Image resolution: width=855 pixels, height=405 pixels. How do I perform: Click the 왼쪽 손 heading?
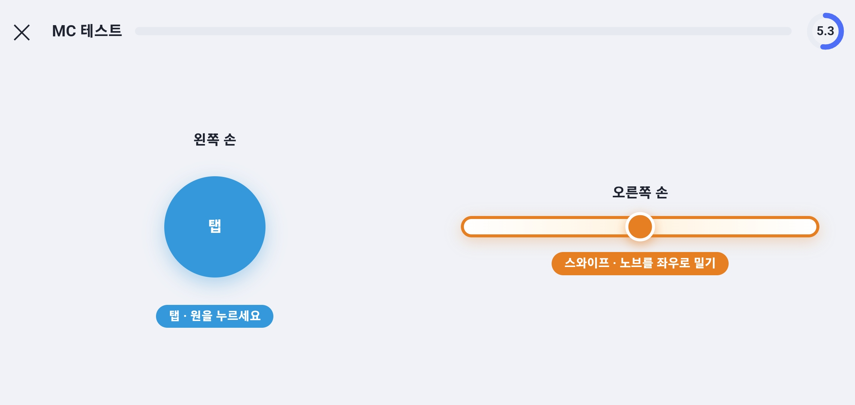tap(214, 139)
